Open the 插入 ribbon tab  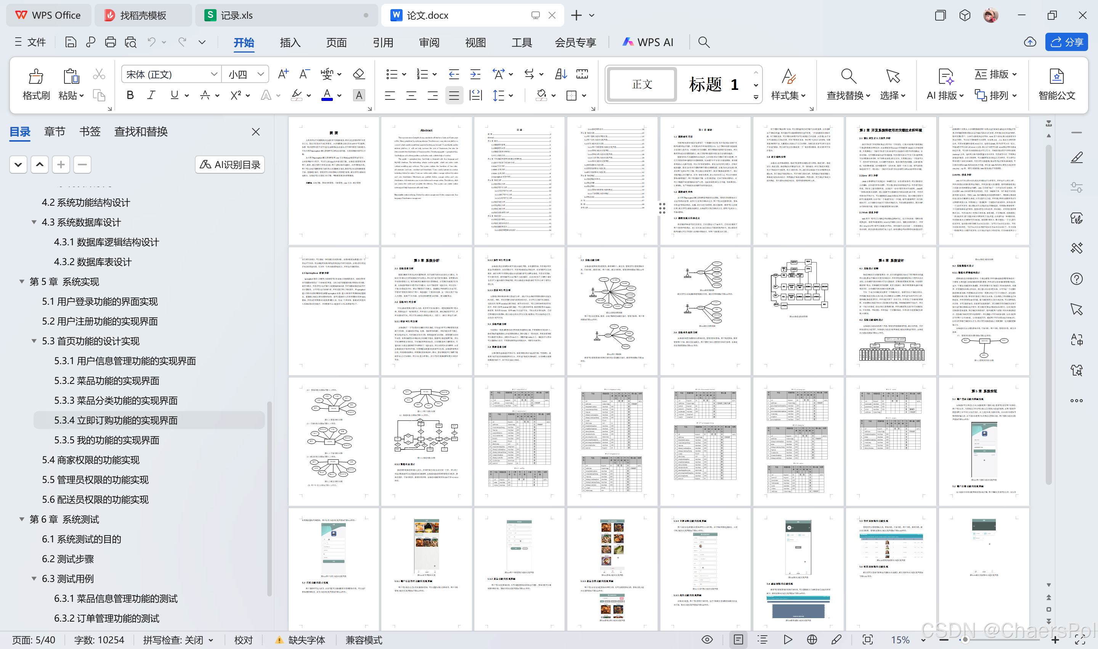pos(290,42)
